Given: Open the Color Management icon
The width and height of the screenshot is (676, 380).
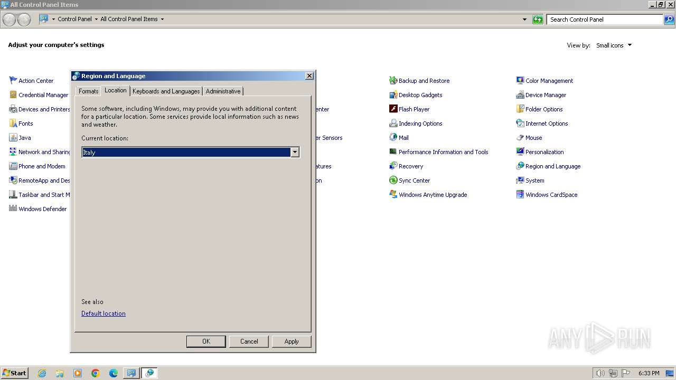Looking at the screenshot, I should click(x=520, y=80).
